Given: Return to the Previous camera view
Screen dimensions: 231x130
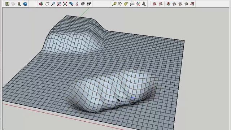Looking at the screenshot, I should pyautogui.click(x=71, y=4).
